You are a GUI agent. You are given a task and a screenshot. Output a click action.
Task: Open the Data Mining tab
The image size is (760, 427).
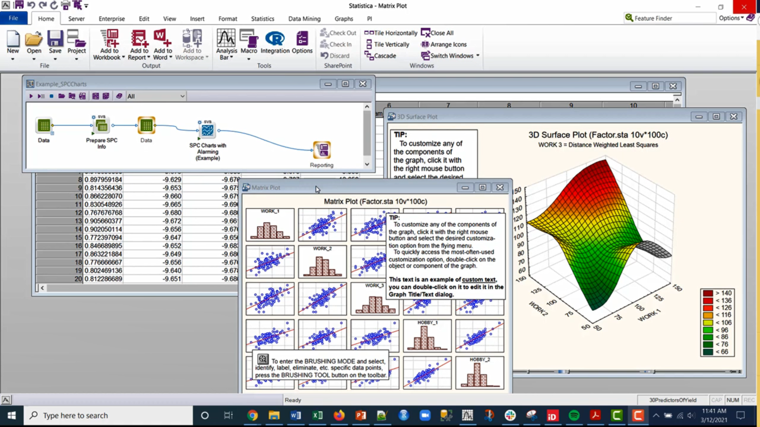tap(304, 19)
